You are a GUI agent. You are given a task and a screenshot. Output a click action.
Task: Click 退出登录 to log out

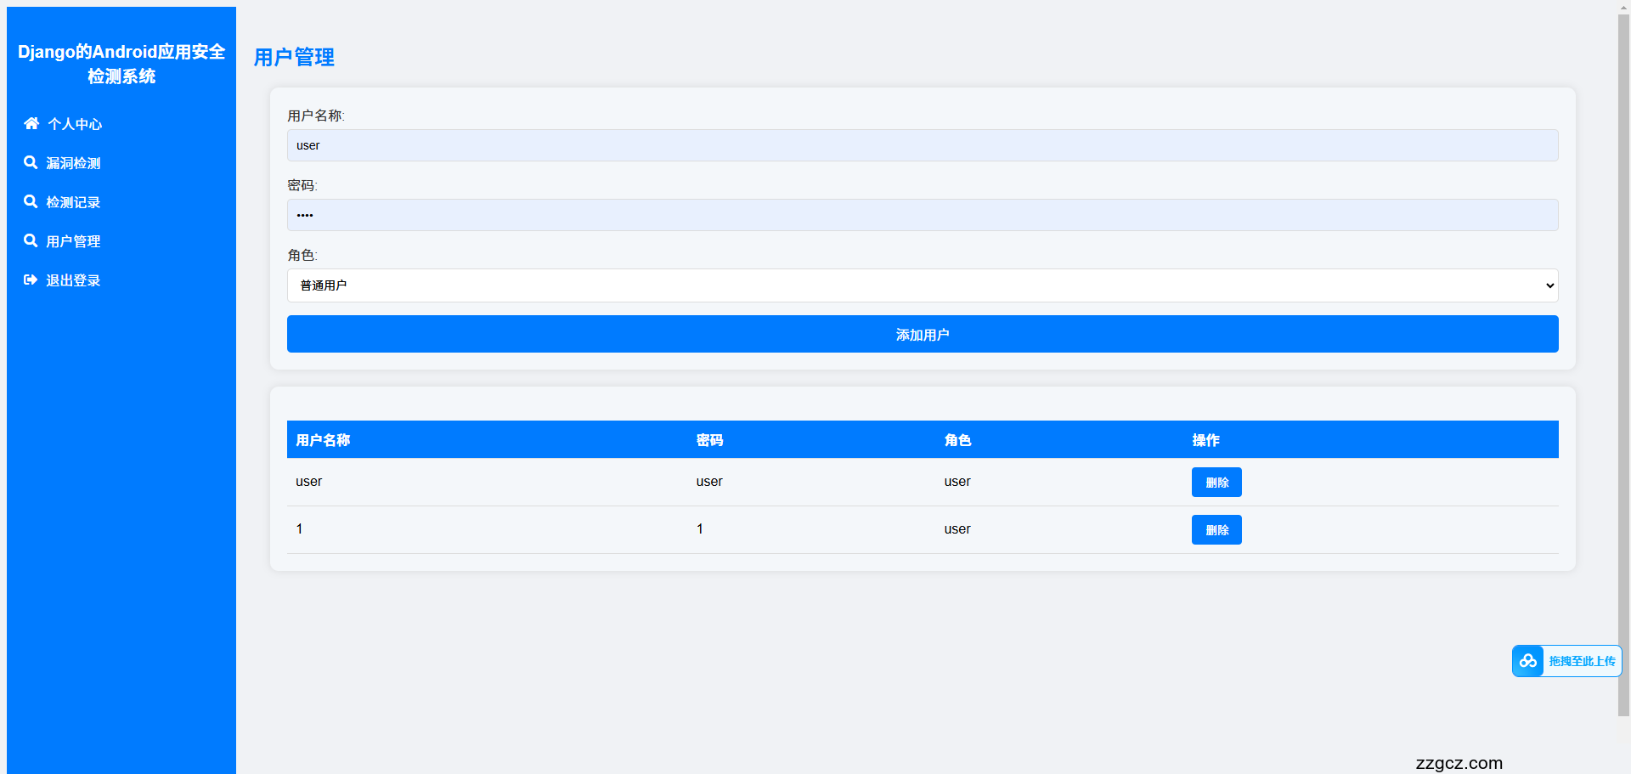click(x=73, y=280)
